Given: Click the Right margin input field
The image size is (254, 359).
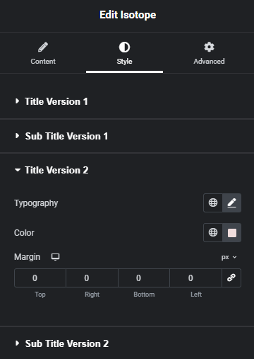Looking at the screenshot, I should pos(92,278).
